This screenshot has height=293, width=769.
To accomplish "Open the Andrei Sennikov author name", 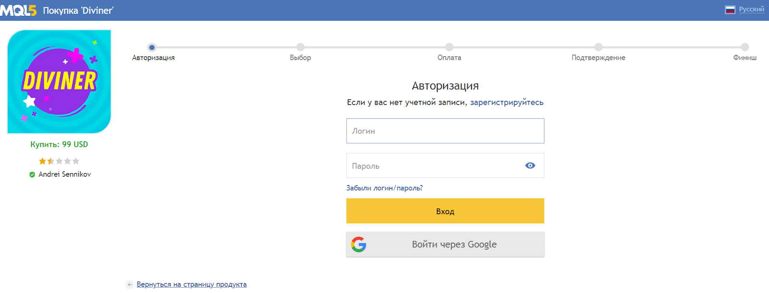I will pyautogui.click(x=65, y=174).
